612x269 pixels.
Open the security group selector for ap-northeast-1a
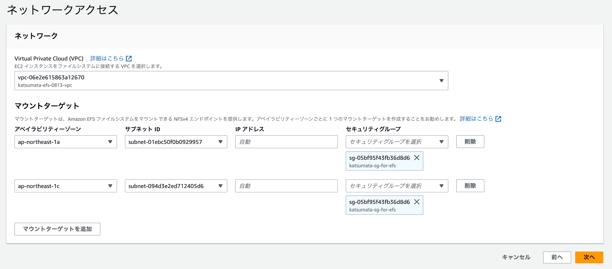pos(397,142)
